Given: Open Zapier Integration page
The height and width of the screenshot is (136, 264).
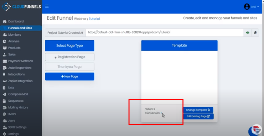Looking at the screenshot, I should pyautogui.click(x=20, y=81).
